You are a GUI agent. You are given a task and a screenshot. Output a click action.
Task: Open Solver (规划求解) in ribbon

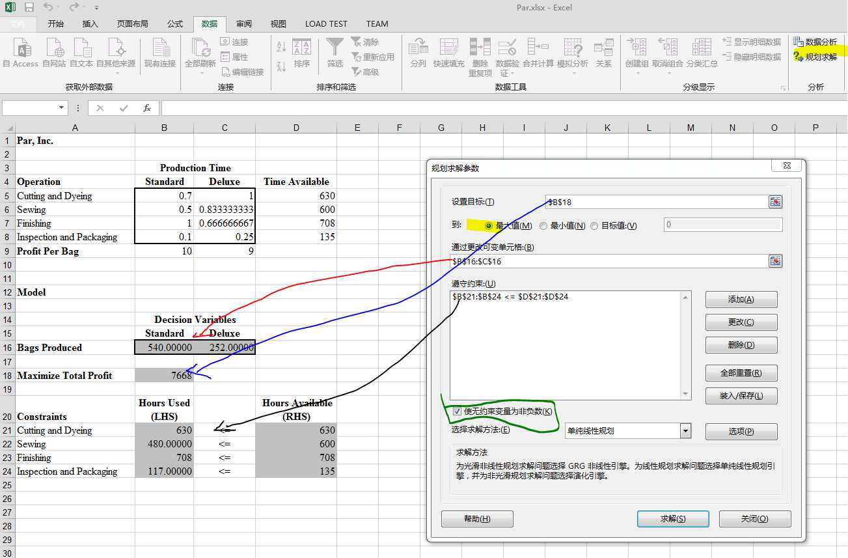tap(815, 57)
